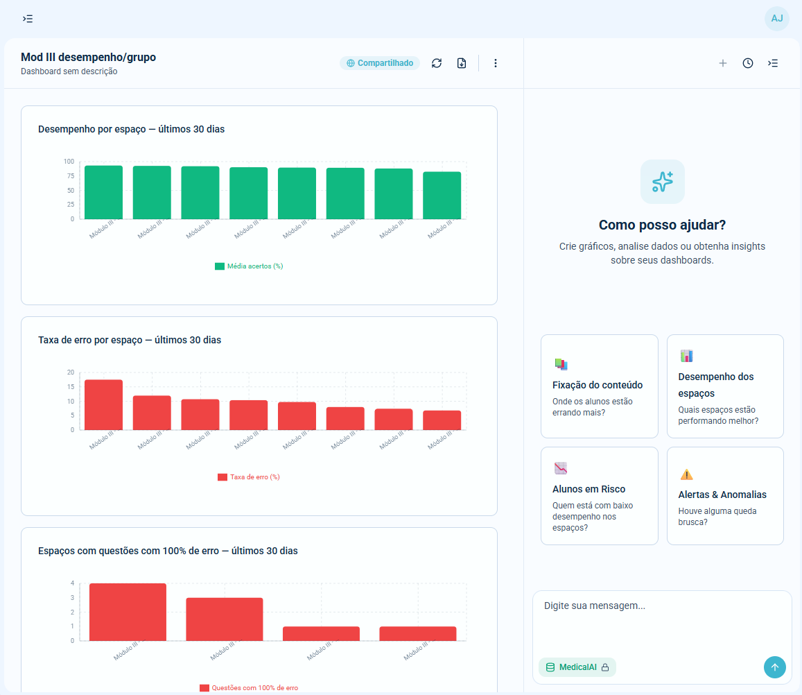Image resolution: width=802 pixels, height=695 pixels.
Task: Start a new chat with plus icon
Action: coord(723,63)
